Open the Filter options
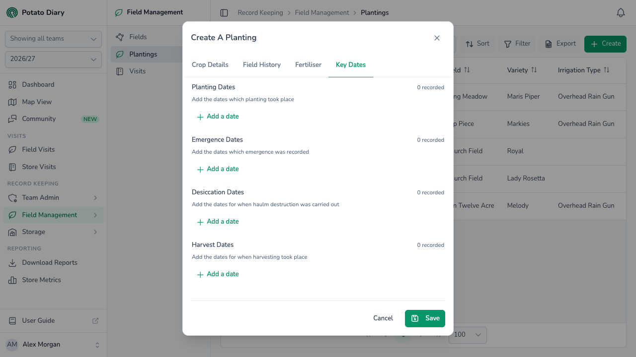The width and height of the screenshot is (636, 357). coord(517,44)
